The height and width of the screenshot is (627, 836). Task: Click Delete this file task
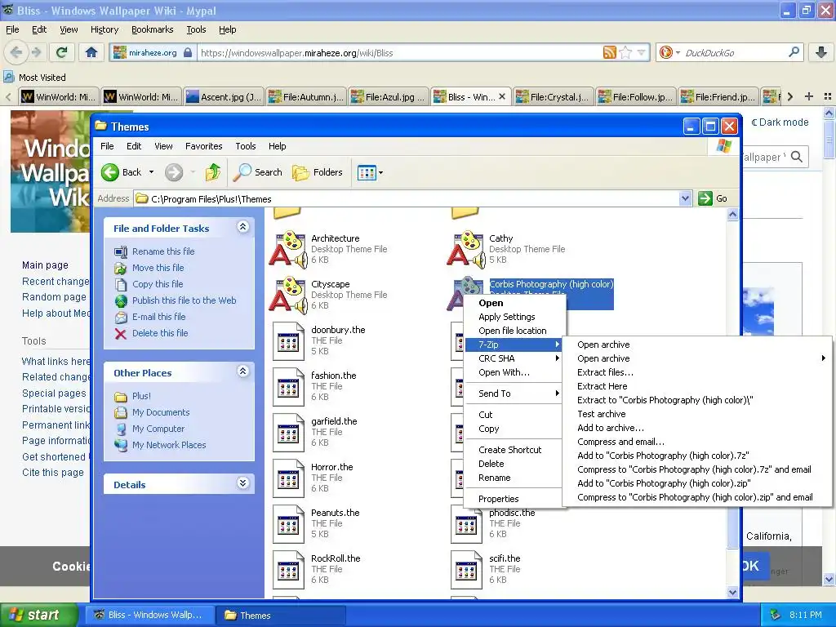pos(160,333)
